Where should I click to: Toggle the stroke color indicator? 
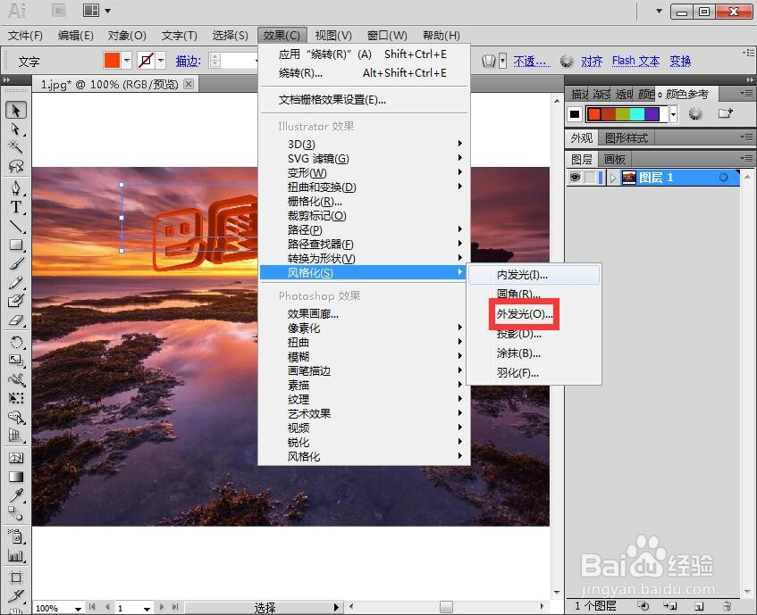click(146, 61)
